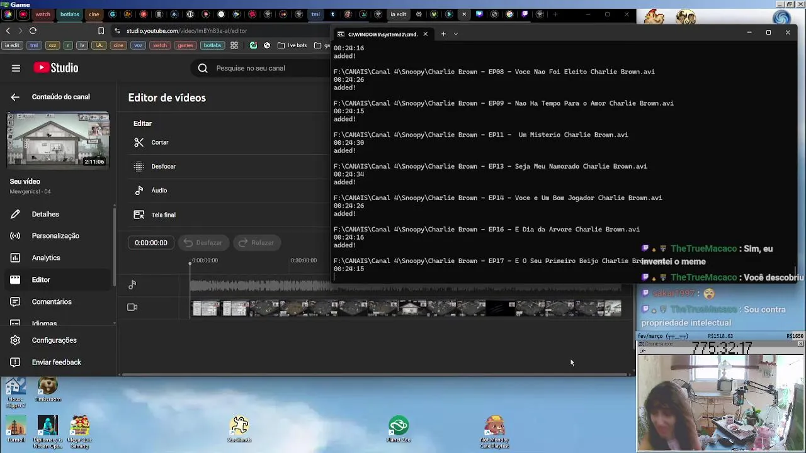Open the ia edit bookmark
This screenshot has width=806, height=453.
(x=12, y=45)
